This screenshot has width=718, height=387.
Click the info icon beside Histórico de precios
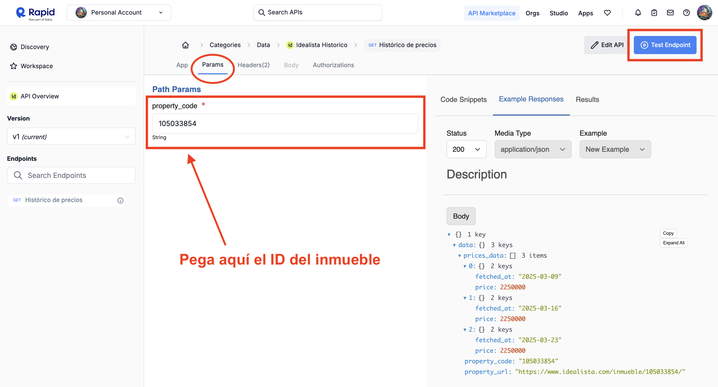(x=120, y=200)
